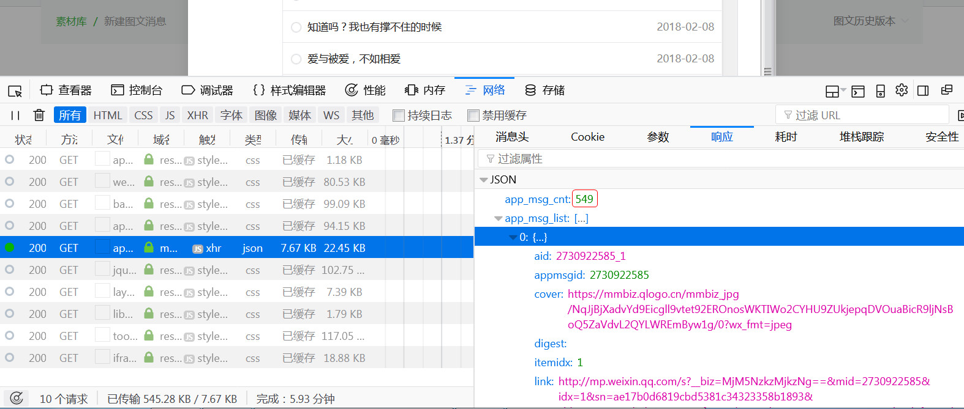
Task: Switch to the 存储 tab
Action: pyautogui.click(x=545, y=90)
